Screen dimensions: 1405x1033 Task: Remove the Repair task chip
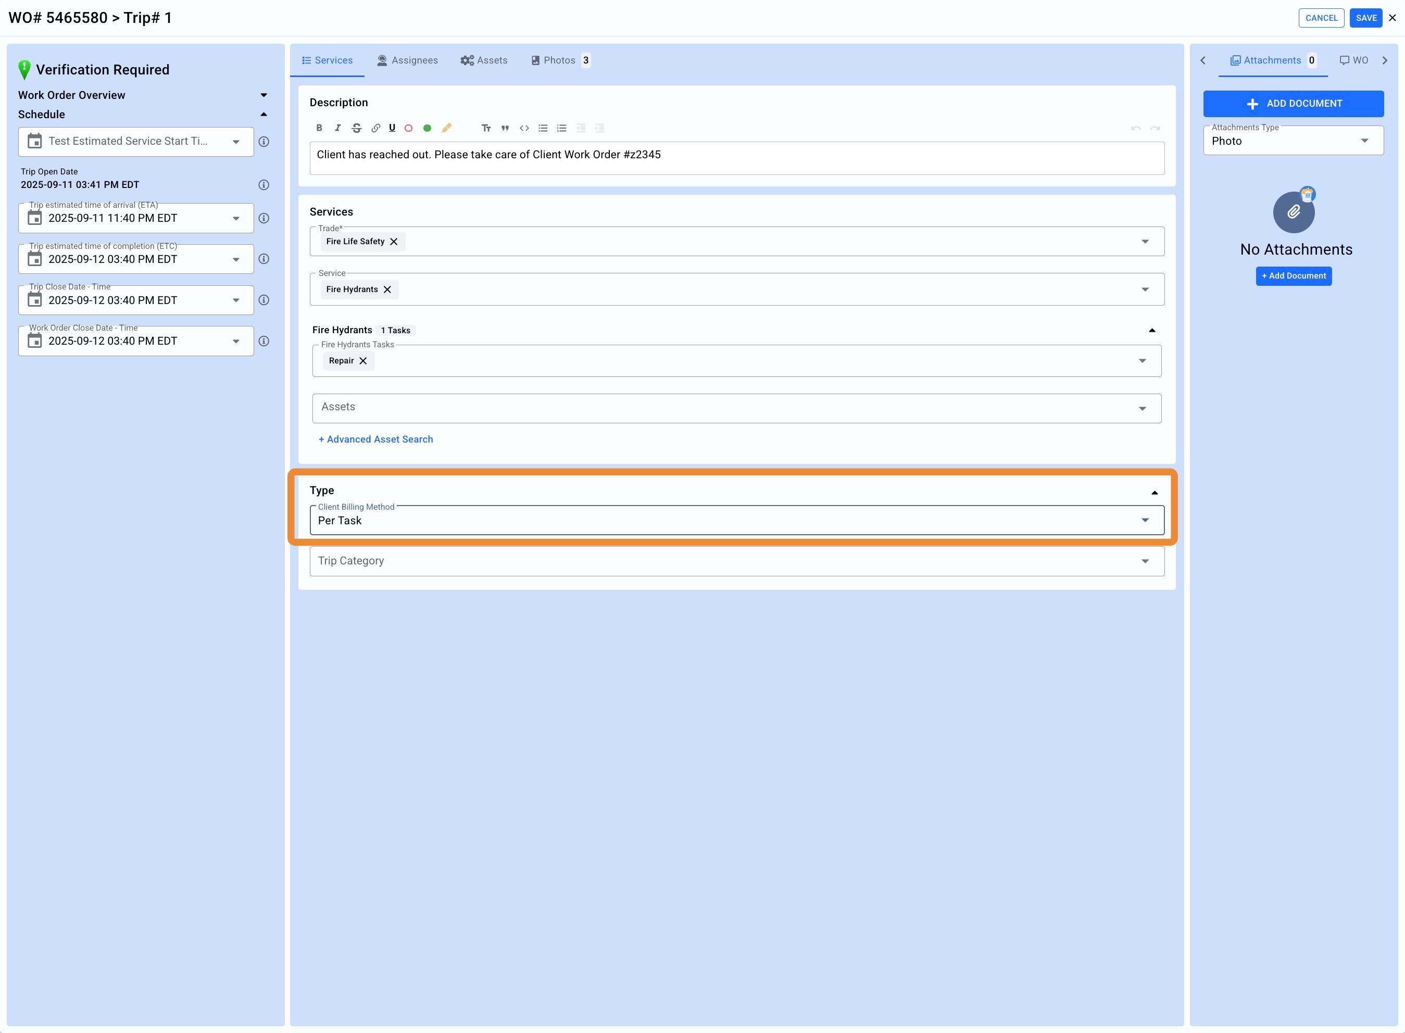click(363, 361)
